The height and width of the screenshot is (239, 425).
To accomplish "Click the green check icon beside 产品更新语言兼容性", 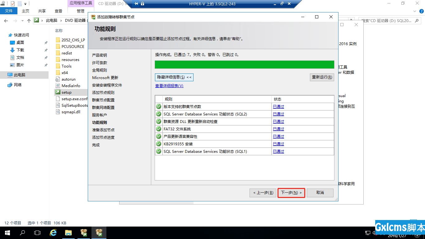I will tap(159, 136).
